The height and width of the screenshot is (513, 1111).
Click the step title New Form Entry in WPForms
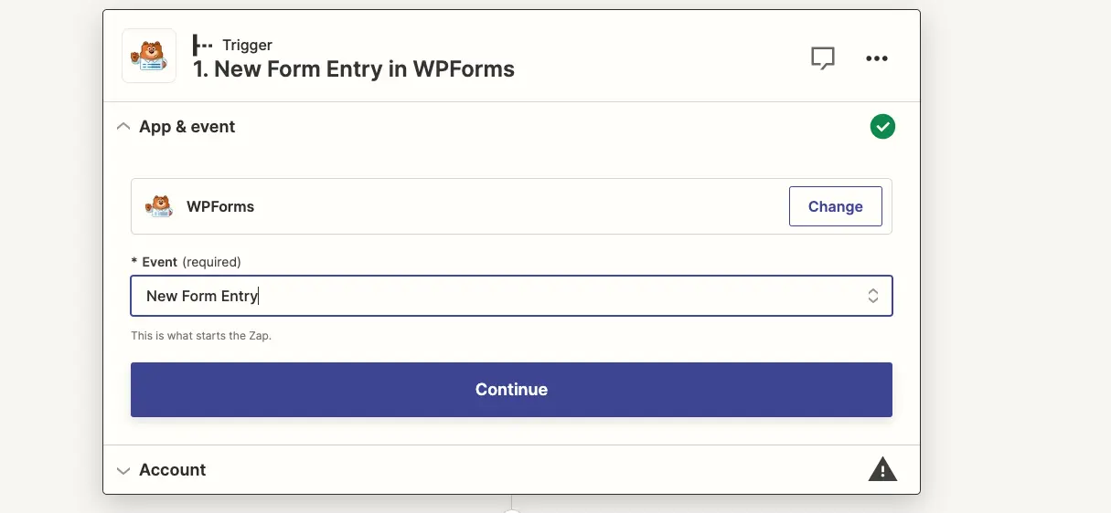pyautogui.click(x=353, y=69)
